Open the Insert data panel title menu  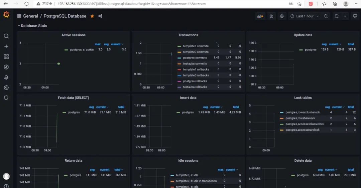click(x=188, y=98)
